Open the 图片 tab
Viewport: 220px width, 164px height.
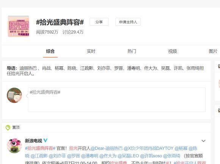[213, 51]
